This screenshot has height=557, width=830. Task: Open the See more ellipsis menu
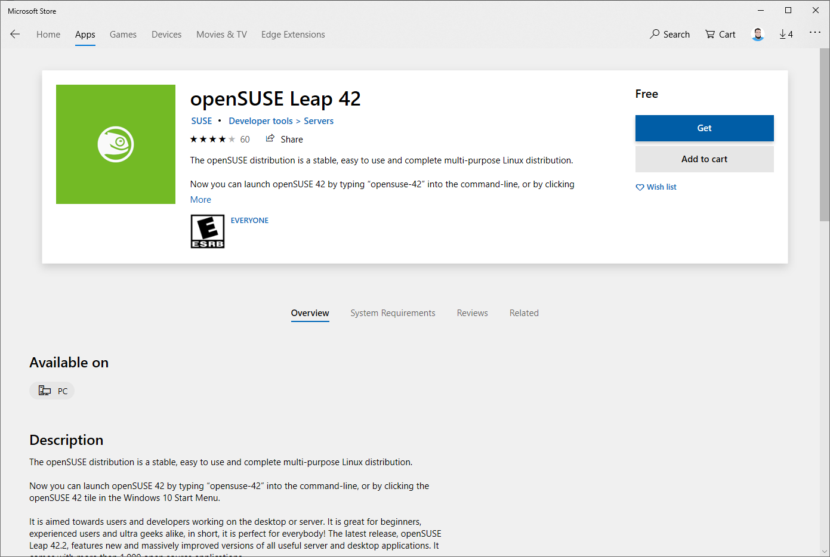click(815, 33)
